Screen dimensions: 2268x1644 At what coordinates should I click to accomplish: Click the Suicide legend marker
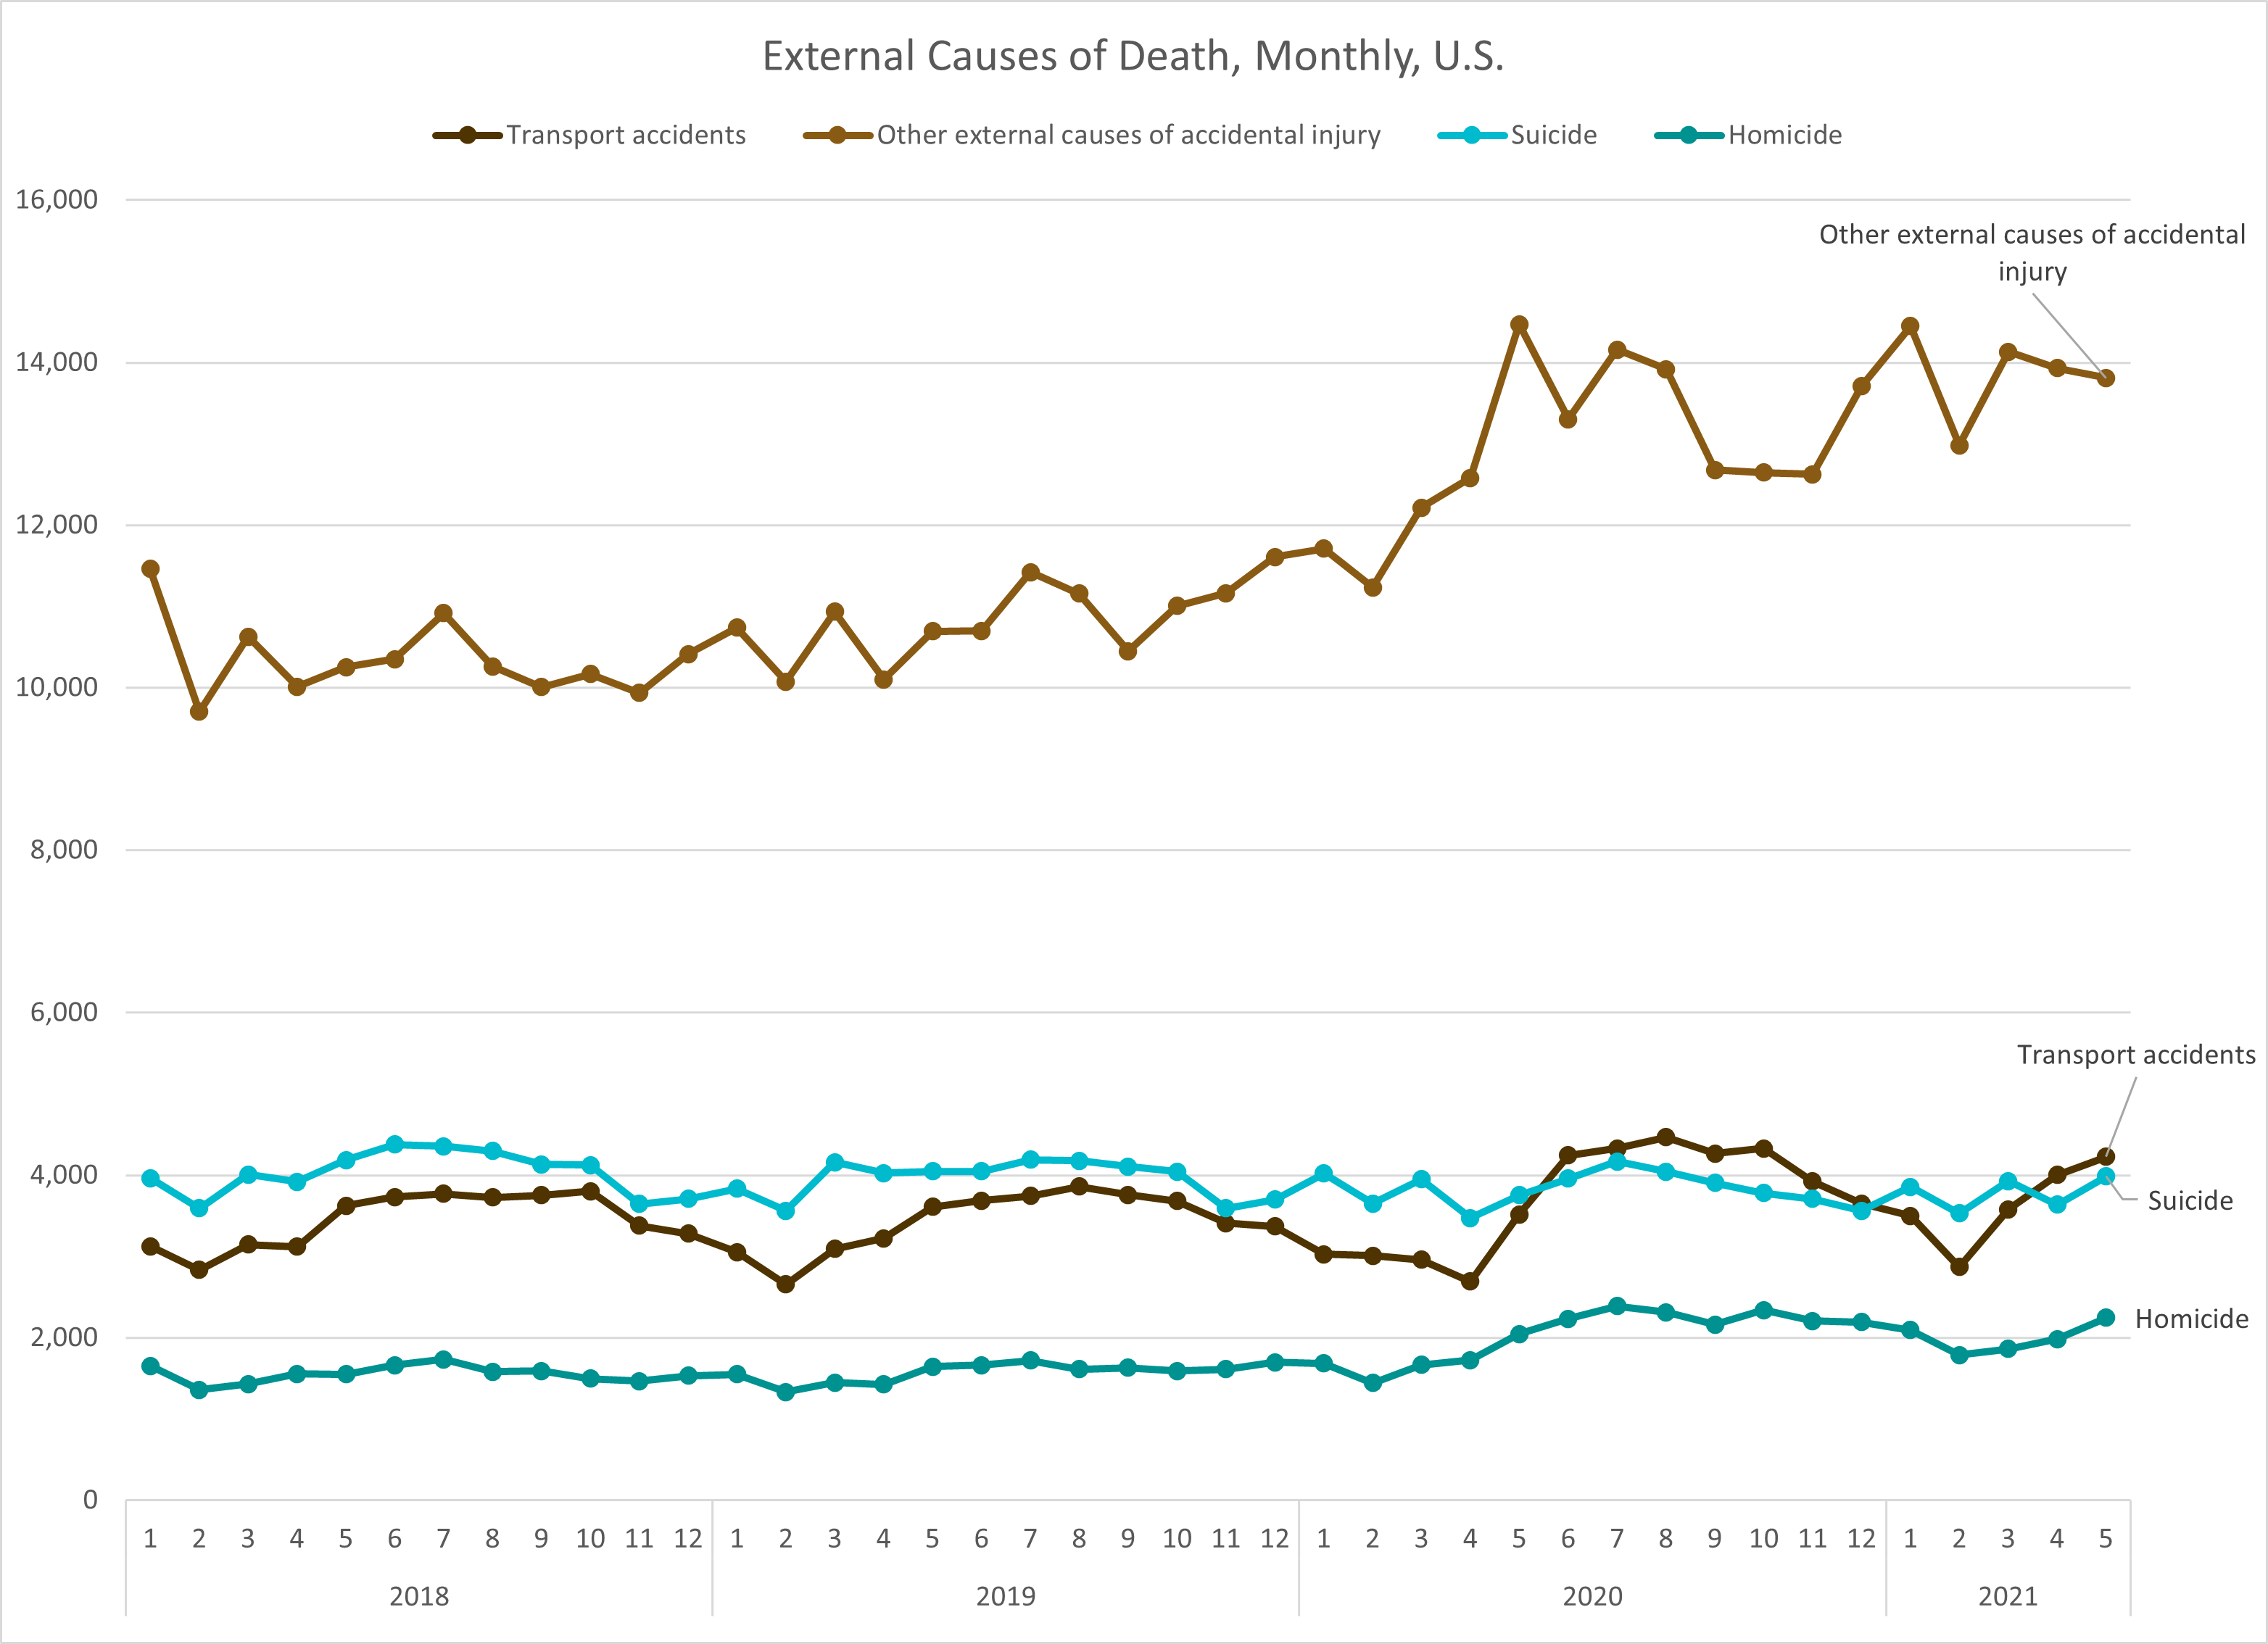tap(1472, 135)
